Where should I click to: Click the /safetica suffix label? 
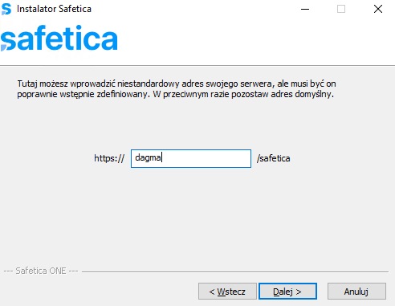pyautogui.click(x=273, y=158)
